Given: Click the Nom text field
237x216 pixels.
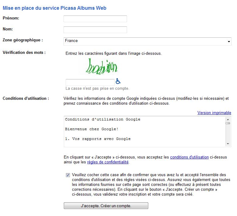Looking at the screenshot, I should click(x=95, y=30).
